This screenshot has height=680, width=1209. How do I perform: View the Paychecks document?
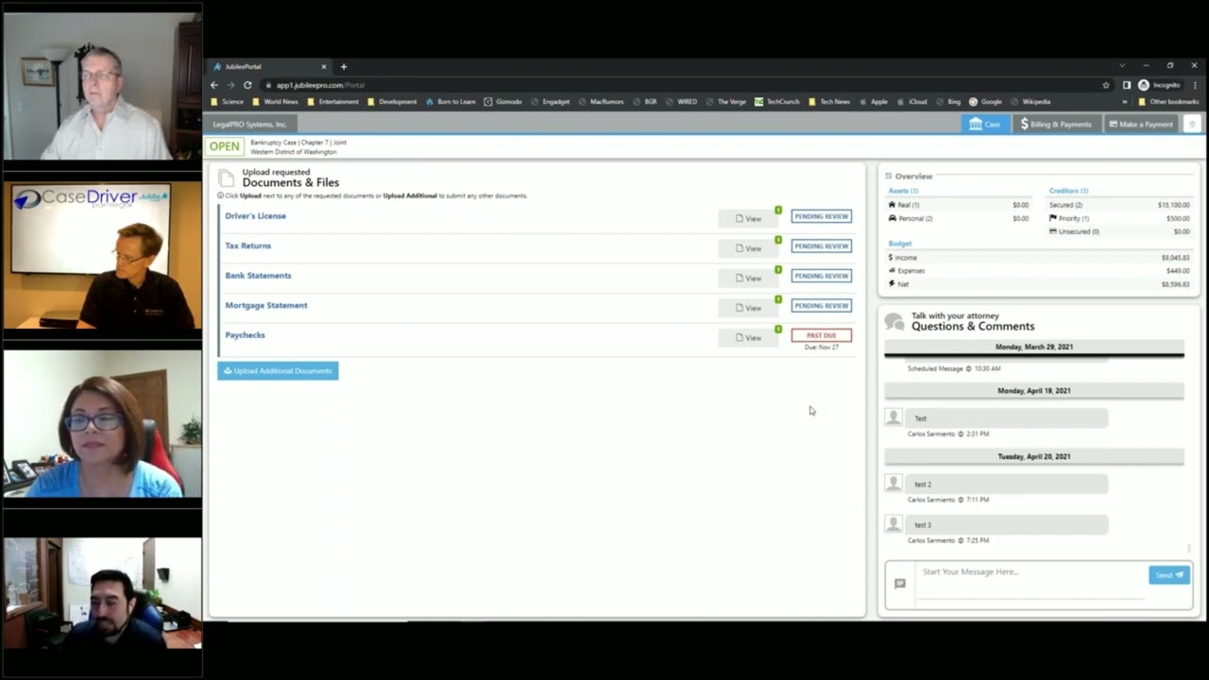click(x=748, y=337)
